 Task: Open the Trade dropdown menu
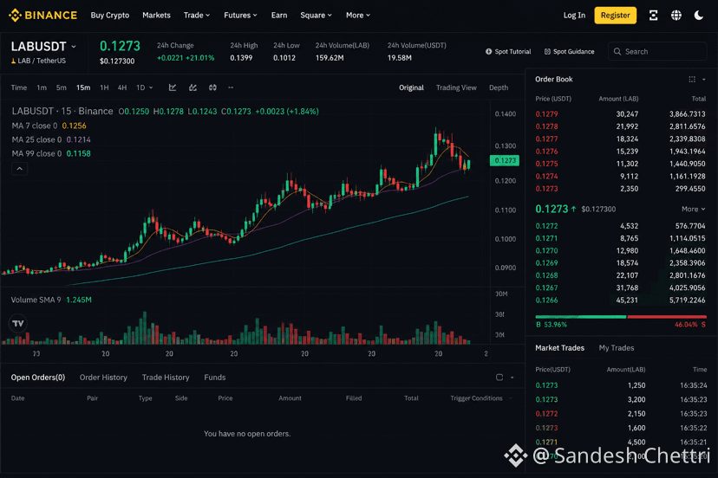click(197, 15)
